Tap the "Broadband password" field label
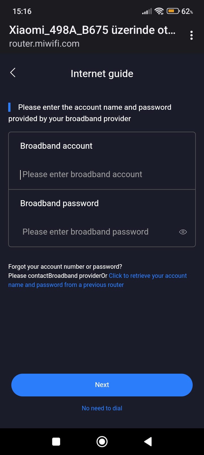The image size is (204, 455). click(x=59, y=203)
